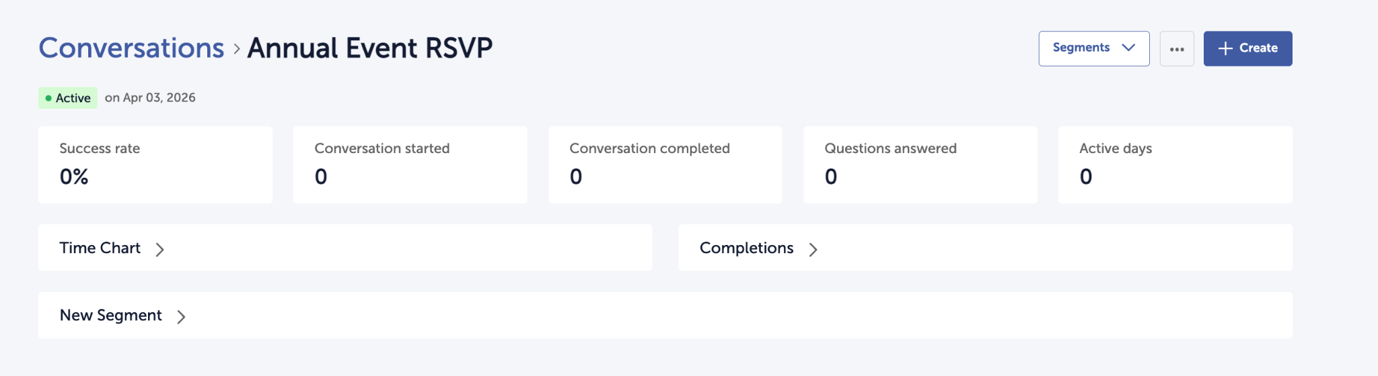Image resolution: width=1378 pixels, height=376 pixels.
Task: Click the chevron arrow beside Completions
Action: click(813, 250)
